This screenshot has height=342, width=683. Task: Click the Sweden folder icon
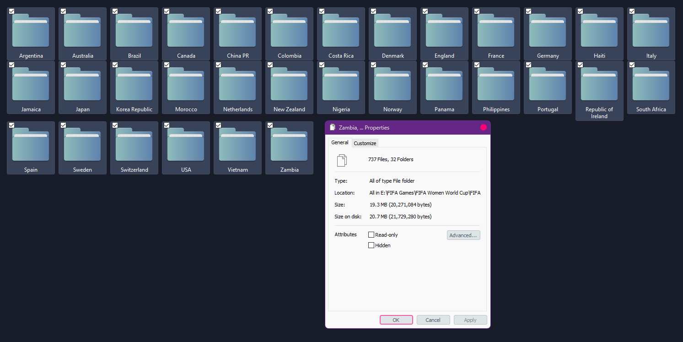point(82,145)
